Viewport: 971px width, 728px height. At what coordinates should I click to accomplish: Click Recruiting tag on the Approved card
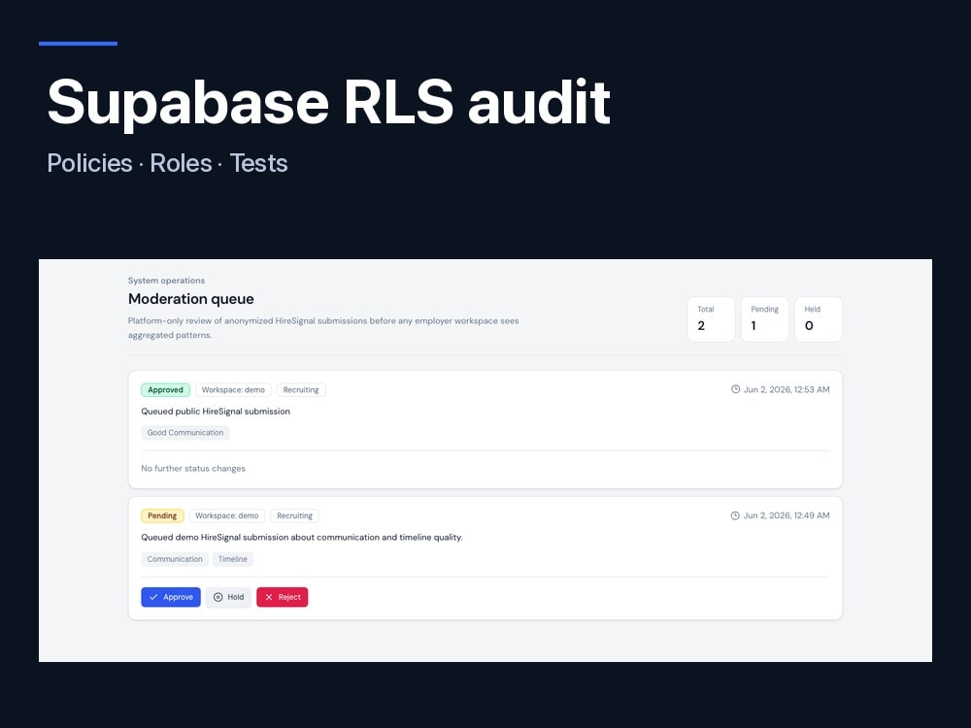point(301,390)
